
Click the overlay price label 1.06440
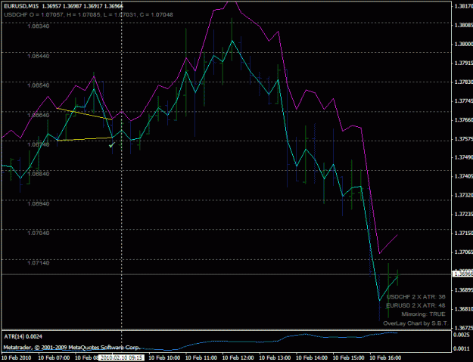click(x=39, y=56)
